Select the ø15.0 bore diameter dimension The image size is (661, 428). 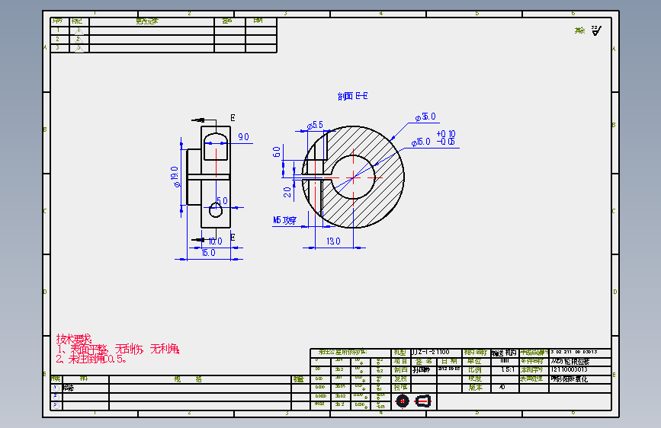421,142
